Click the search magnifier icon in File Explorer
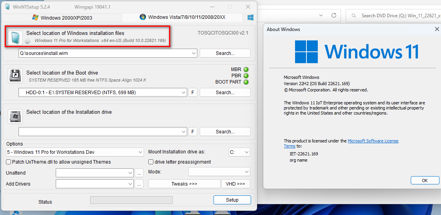 354,16
